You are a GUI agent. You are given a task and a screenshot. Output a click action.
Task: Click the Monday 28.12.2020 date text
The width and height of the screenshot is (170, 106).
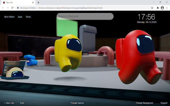click(147, 22)
